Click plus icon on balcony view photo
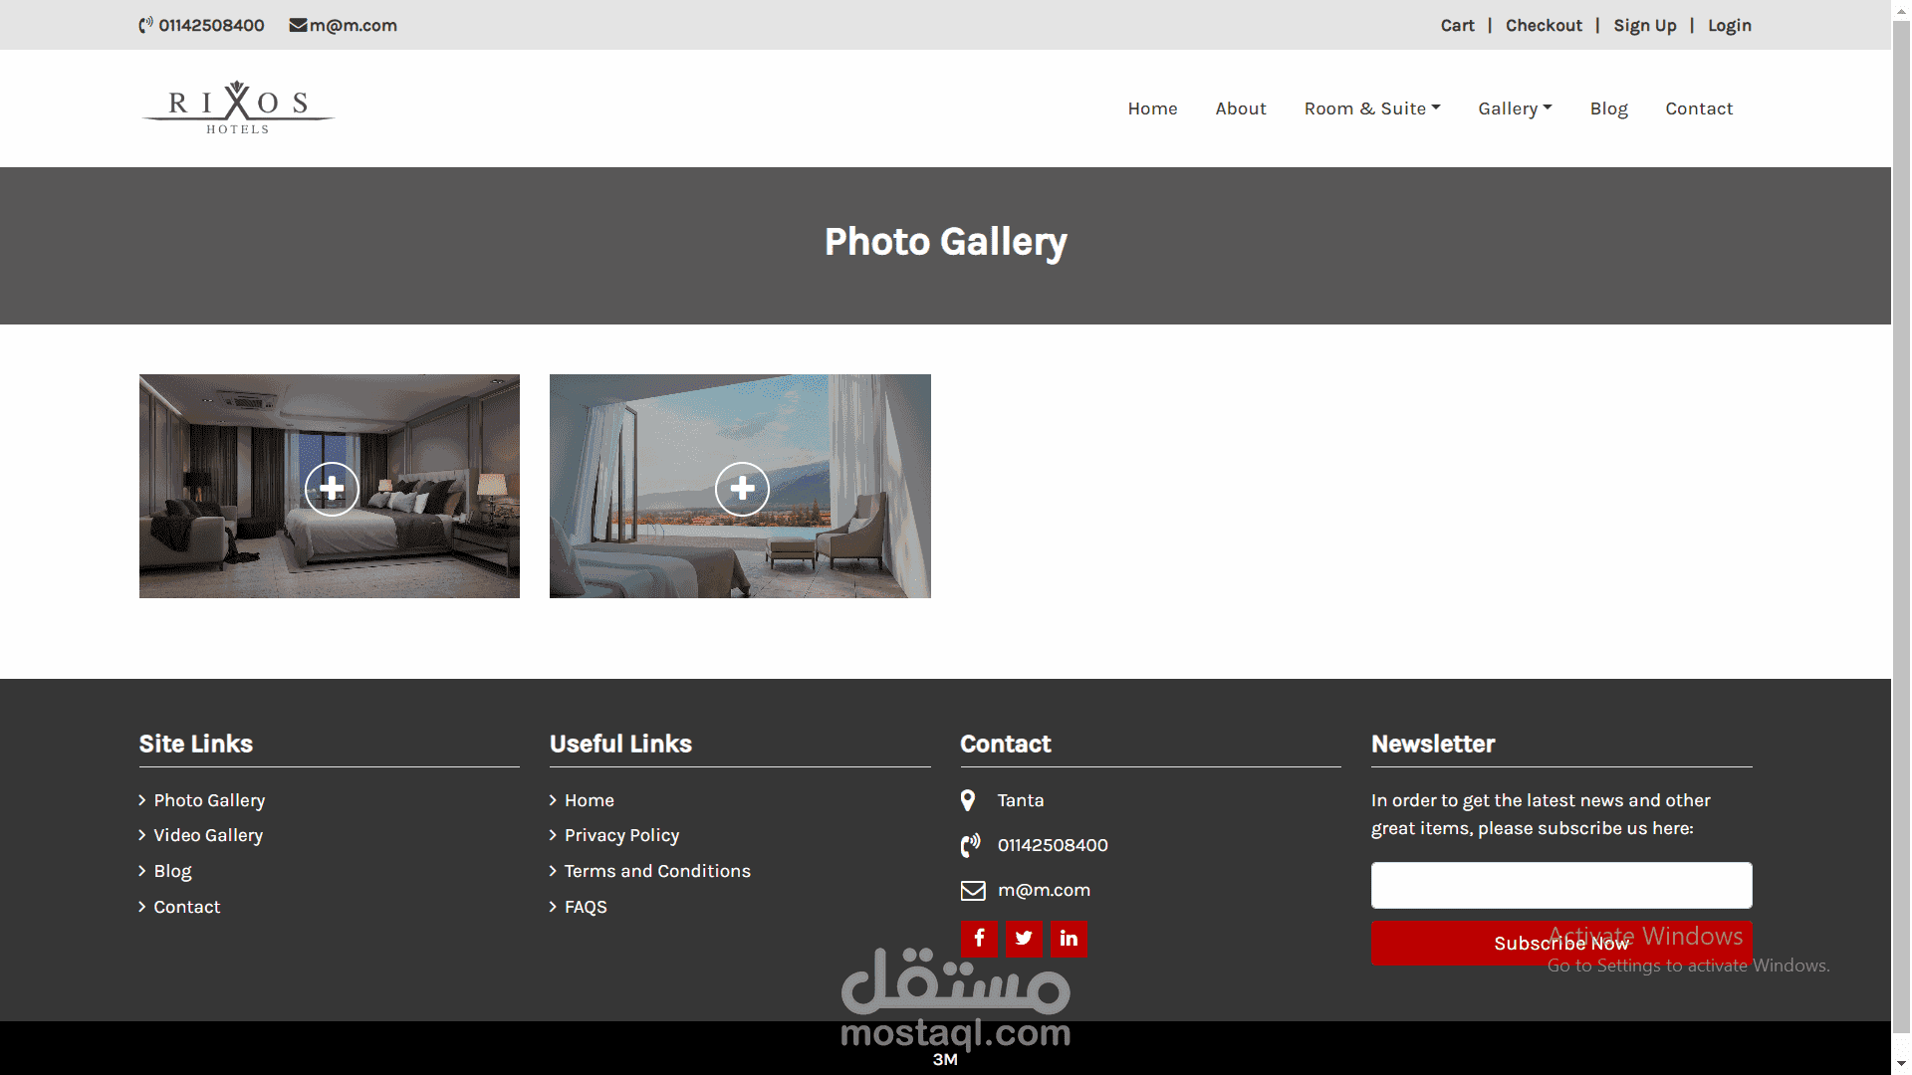 742,489
